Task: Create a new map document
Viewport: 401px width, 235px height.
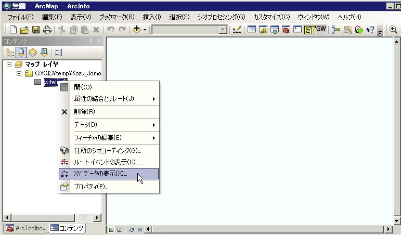Action: [x=13, y=30]
